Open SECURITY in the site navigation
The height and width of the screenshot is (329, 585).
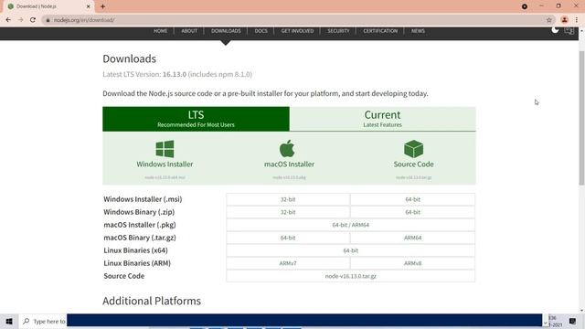click(338, 31)
